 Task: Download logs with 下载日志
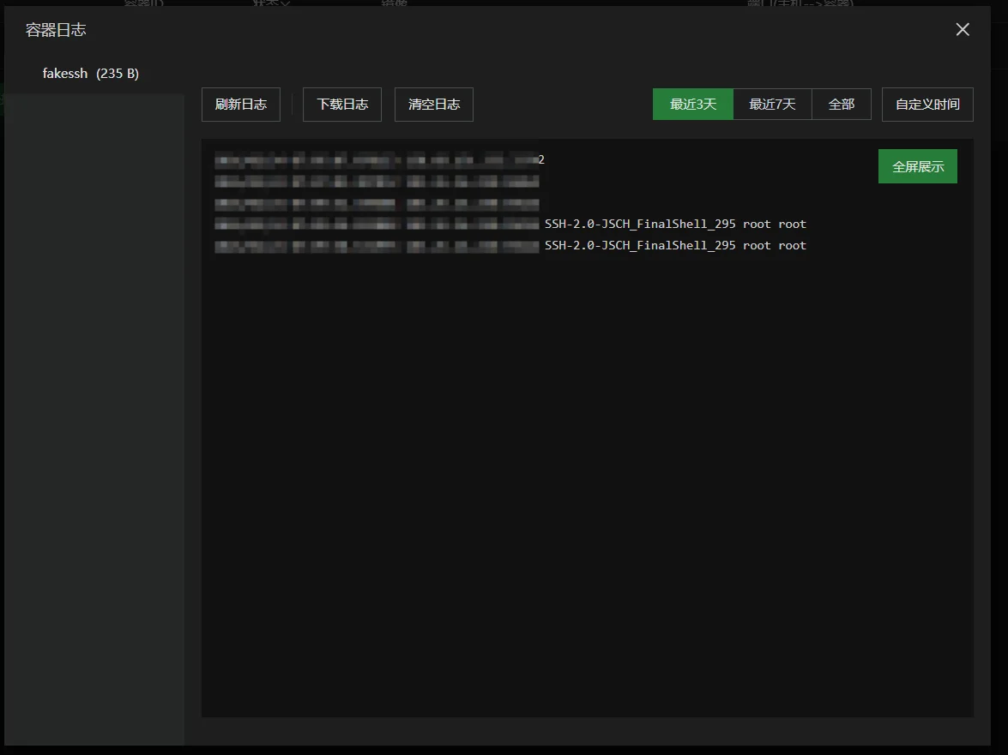[x=342, y=105]
